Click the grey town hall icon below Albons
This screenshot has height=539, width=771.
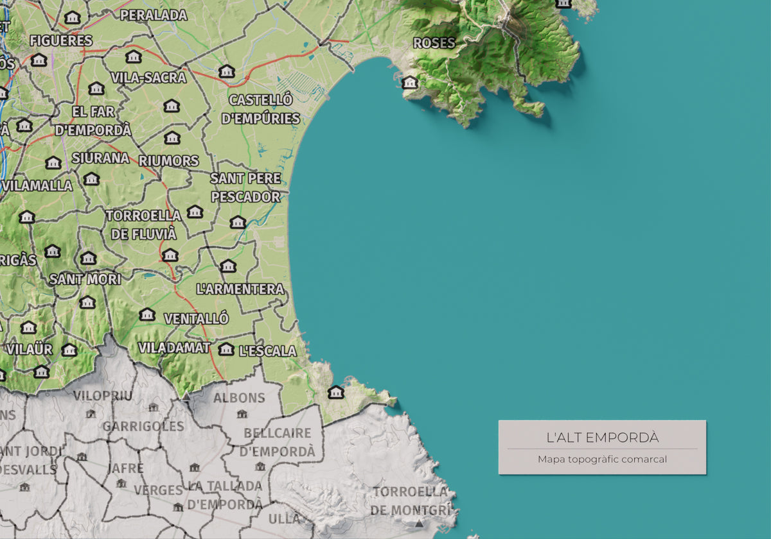242,414
